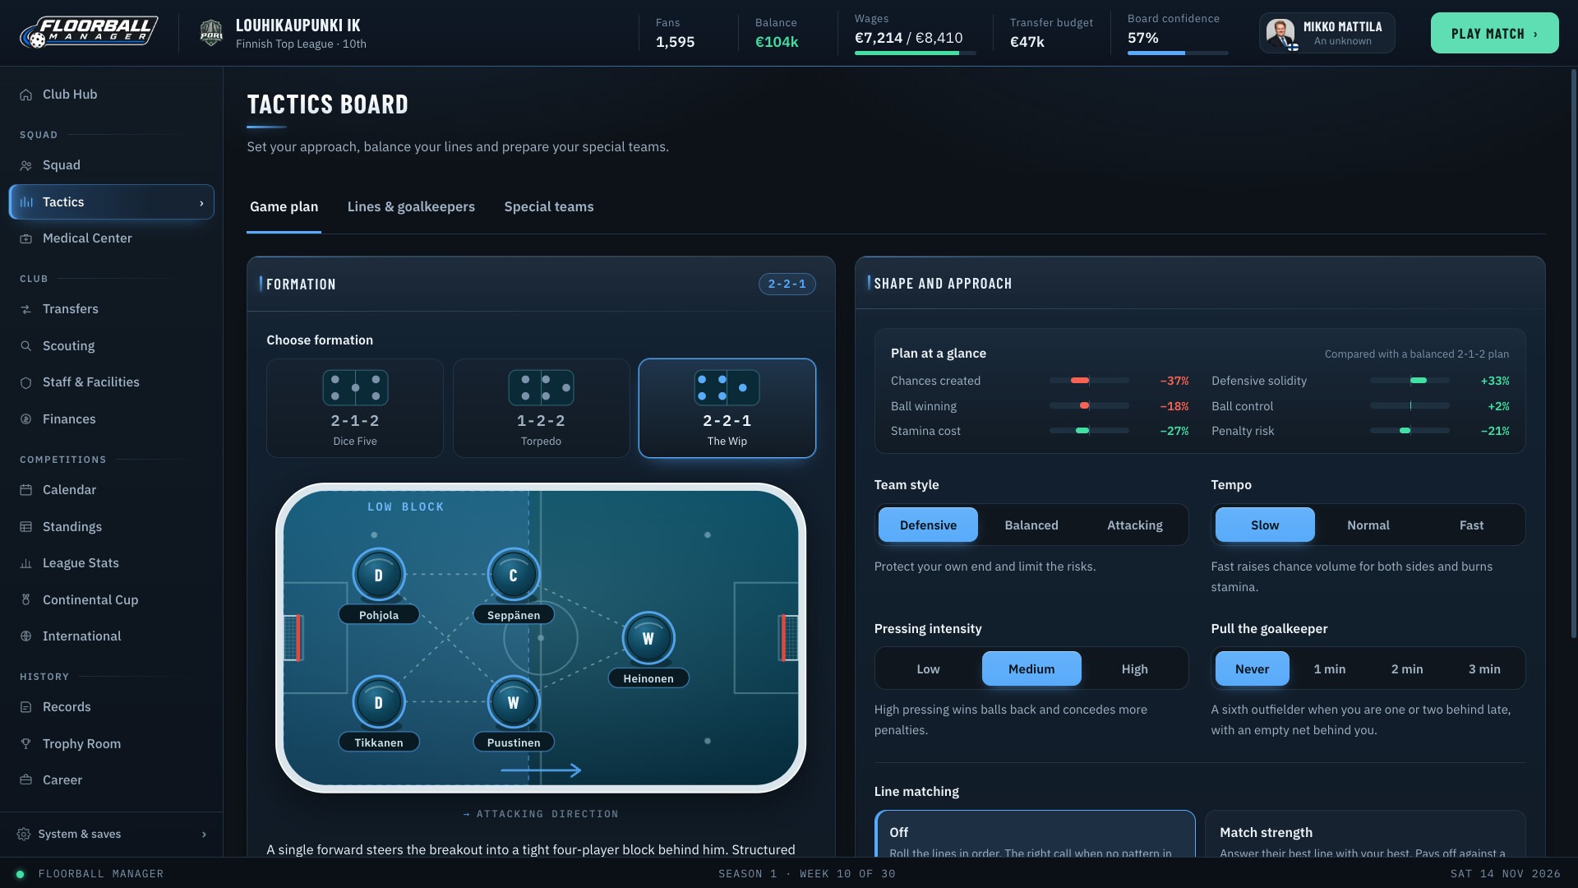Screen dimensions: 1578x888
Task: Open Finances coin icon
Action: 26,419
